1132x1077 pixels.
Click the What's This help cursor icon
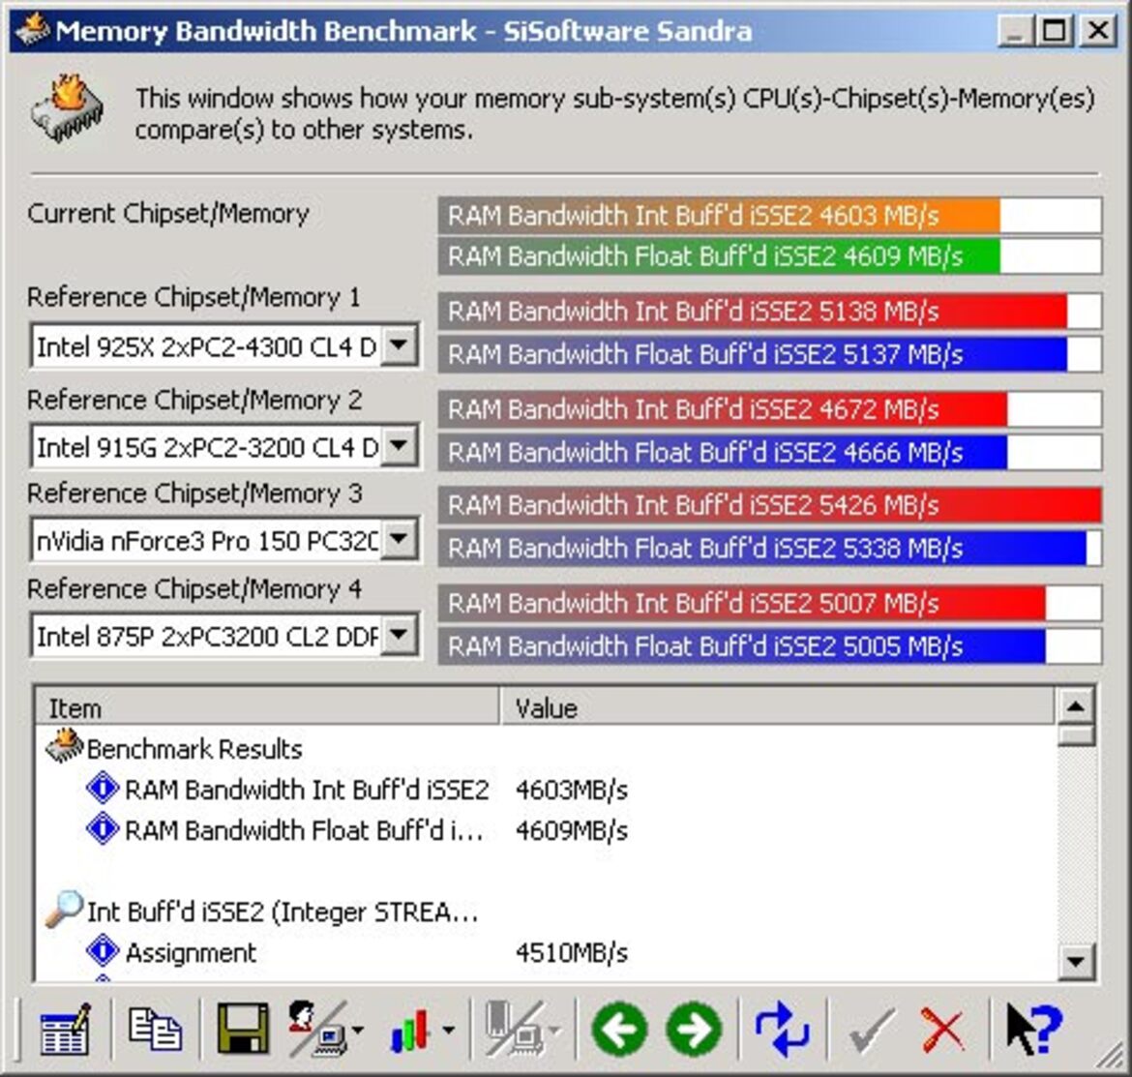[x=1034, y=1030]
